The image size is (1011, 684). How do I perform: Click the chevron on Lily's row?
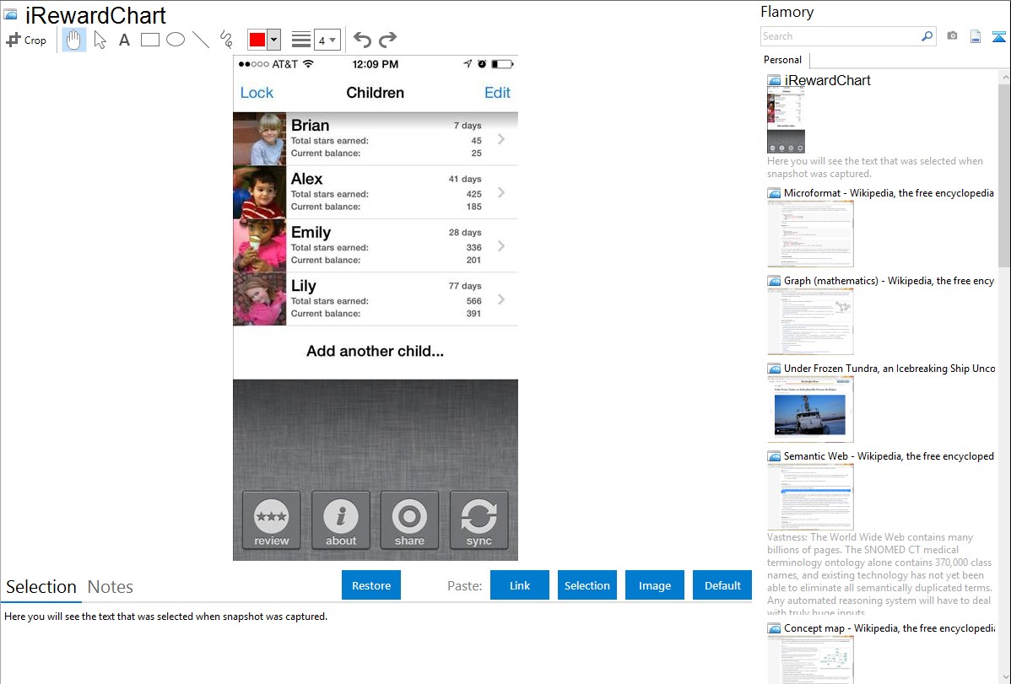[501, 299]
